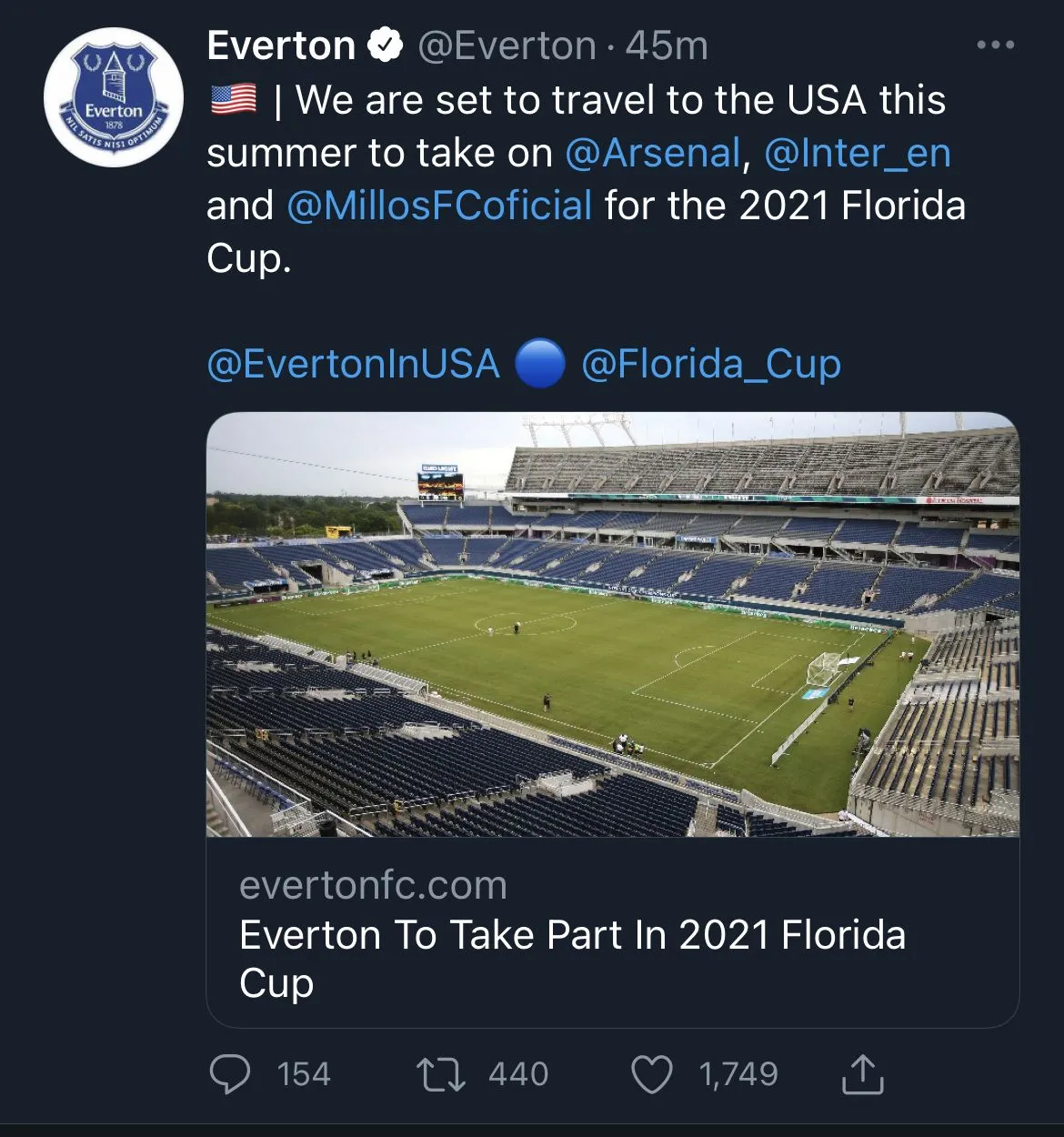The image size is (1064, 1137).
Task: Open the three-dot more options menu
Action: pyautogui.click(x=995, y=45)
